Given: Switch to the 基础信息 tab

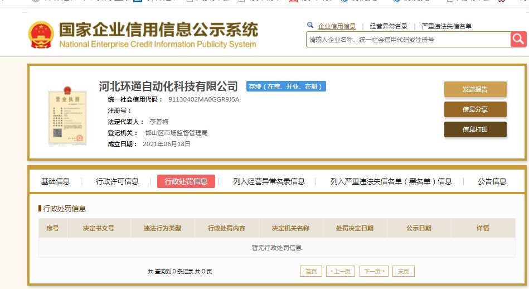Looking at the screenshot, I should point(55,181).
